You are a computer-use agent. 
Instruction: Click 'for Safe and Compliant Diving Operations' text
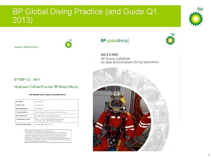[x=130, y=62]
